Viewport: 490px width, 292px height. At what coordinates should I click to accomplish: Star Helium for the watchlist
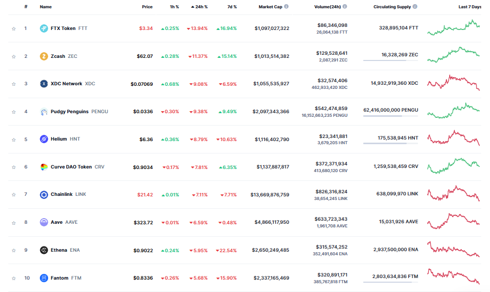[x=14, y=140]
